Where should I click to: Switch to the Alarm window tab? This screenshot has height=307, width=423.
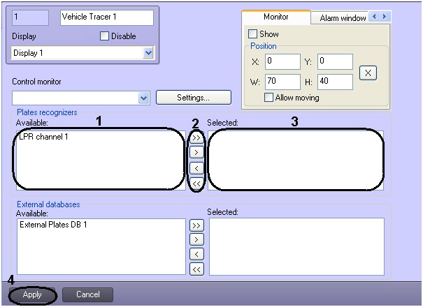tap(342, 17)
